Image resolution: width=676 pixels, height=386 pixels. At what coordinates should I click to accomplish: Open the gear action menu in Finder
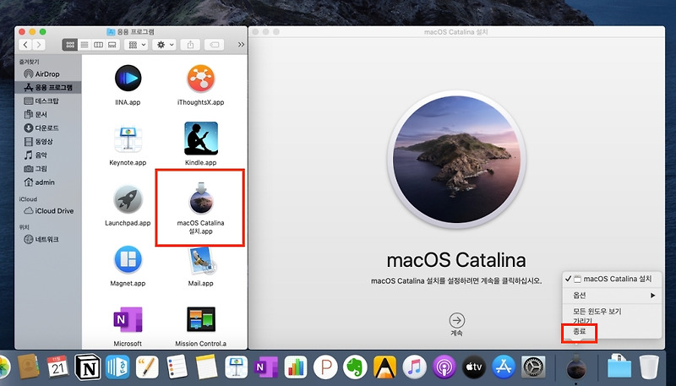pos(164,45)
